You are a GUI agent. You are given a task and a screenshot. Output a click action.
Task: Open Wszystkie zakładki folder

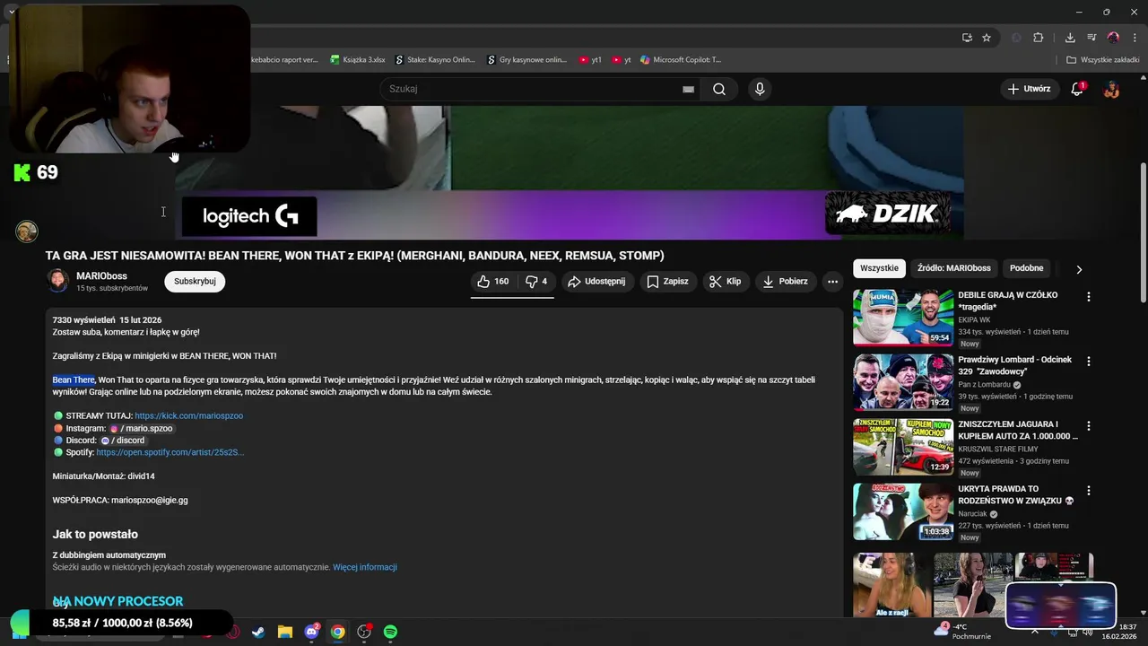point(1102,60)
